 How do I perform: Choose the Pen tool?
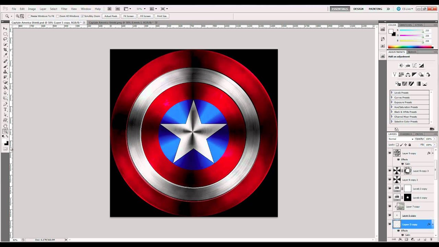click(x=5, y=104)
